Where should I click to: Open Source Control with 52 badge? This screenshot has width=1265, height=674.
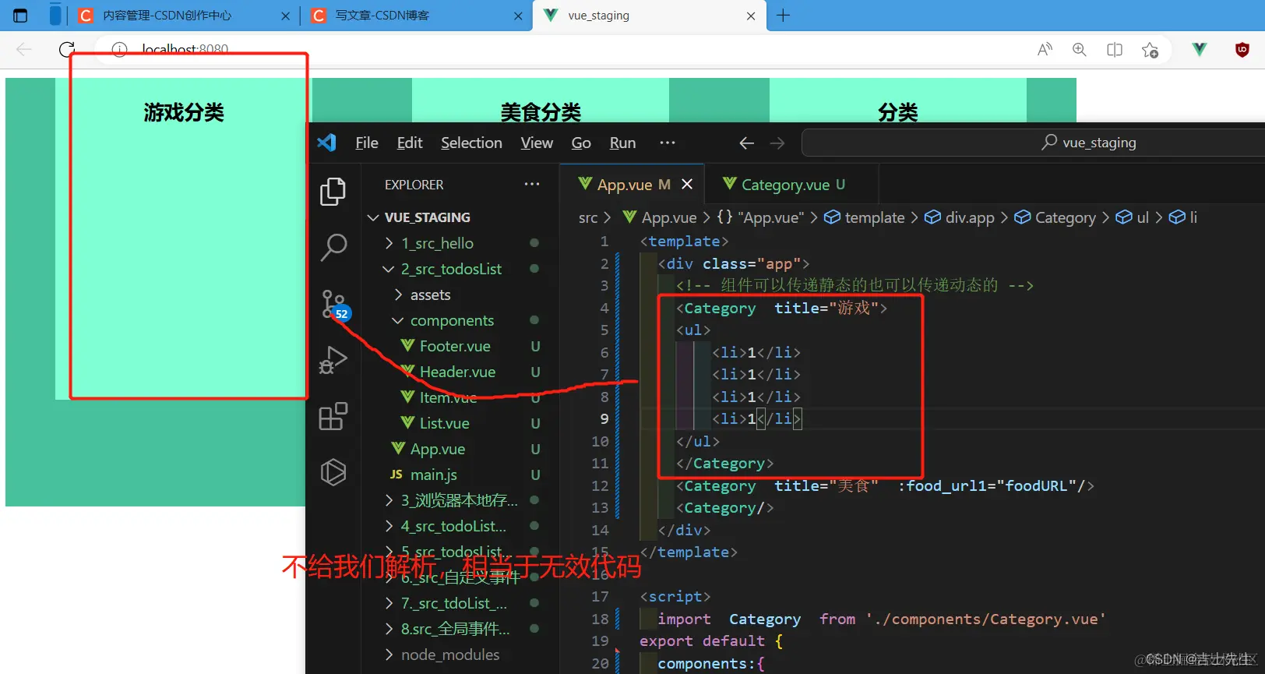click(x=335, y=305)
